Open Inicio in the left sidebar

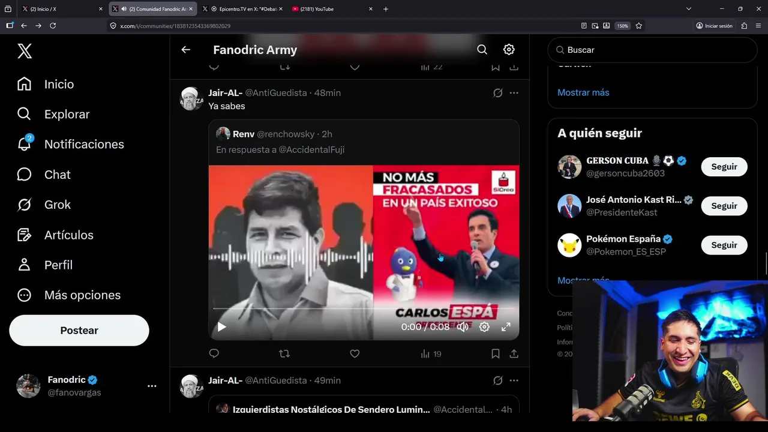(x=46, y=84)
